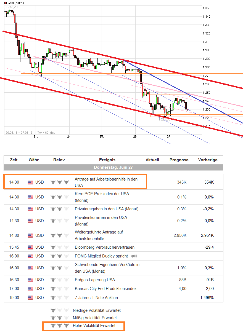
Task: Select the Privatausgaben in den USA event
Action: (104, 209)
